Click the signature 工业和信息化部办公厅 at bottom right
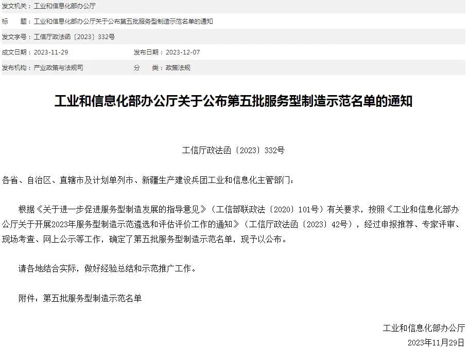Screen dimensions: 470x347 click(x=424, y=328)
